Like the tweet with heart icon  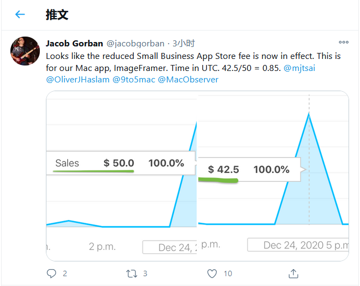(x=212, y=273)
